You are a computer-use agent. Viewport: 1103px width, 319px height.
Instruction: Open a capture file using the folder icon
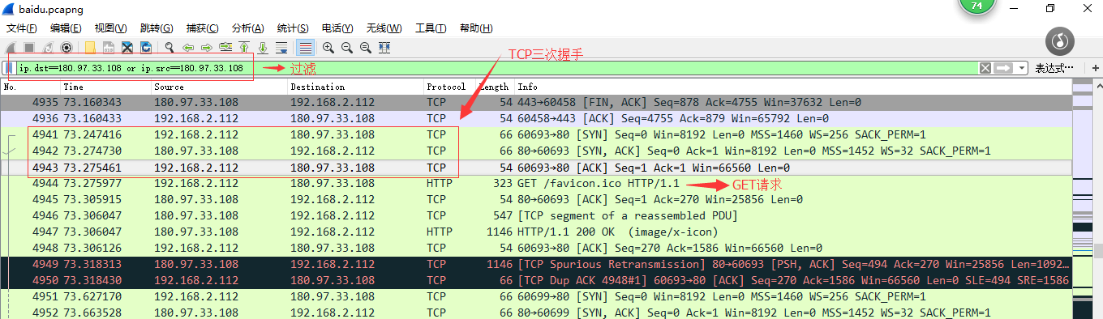[90, 48]
